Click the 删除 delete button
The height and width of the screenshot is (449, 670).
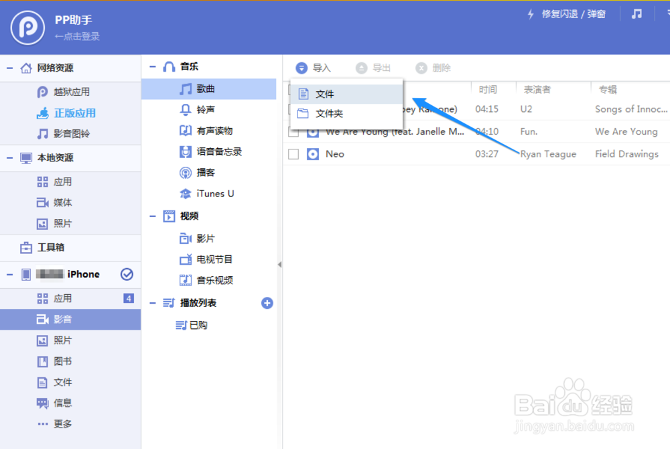point(433,68)
